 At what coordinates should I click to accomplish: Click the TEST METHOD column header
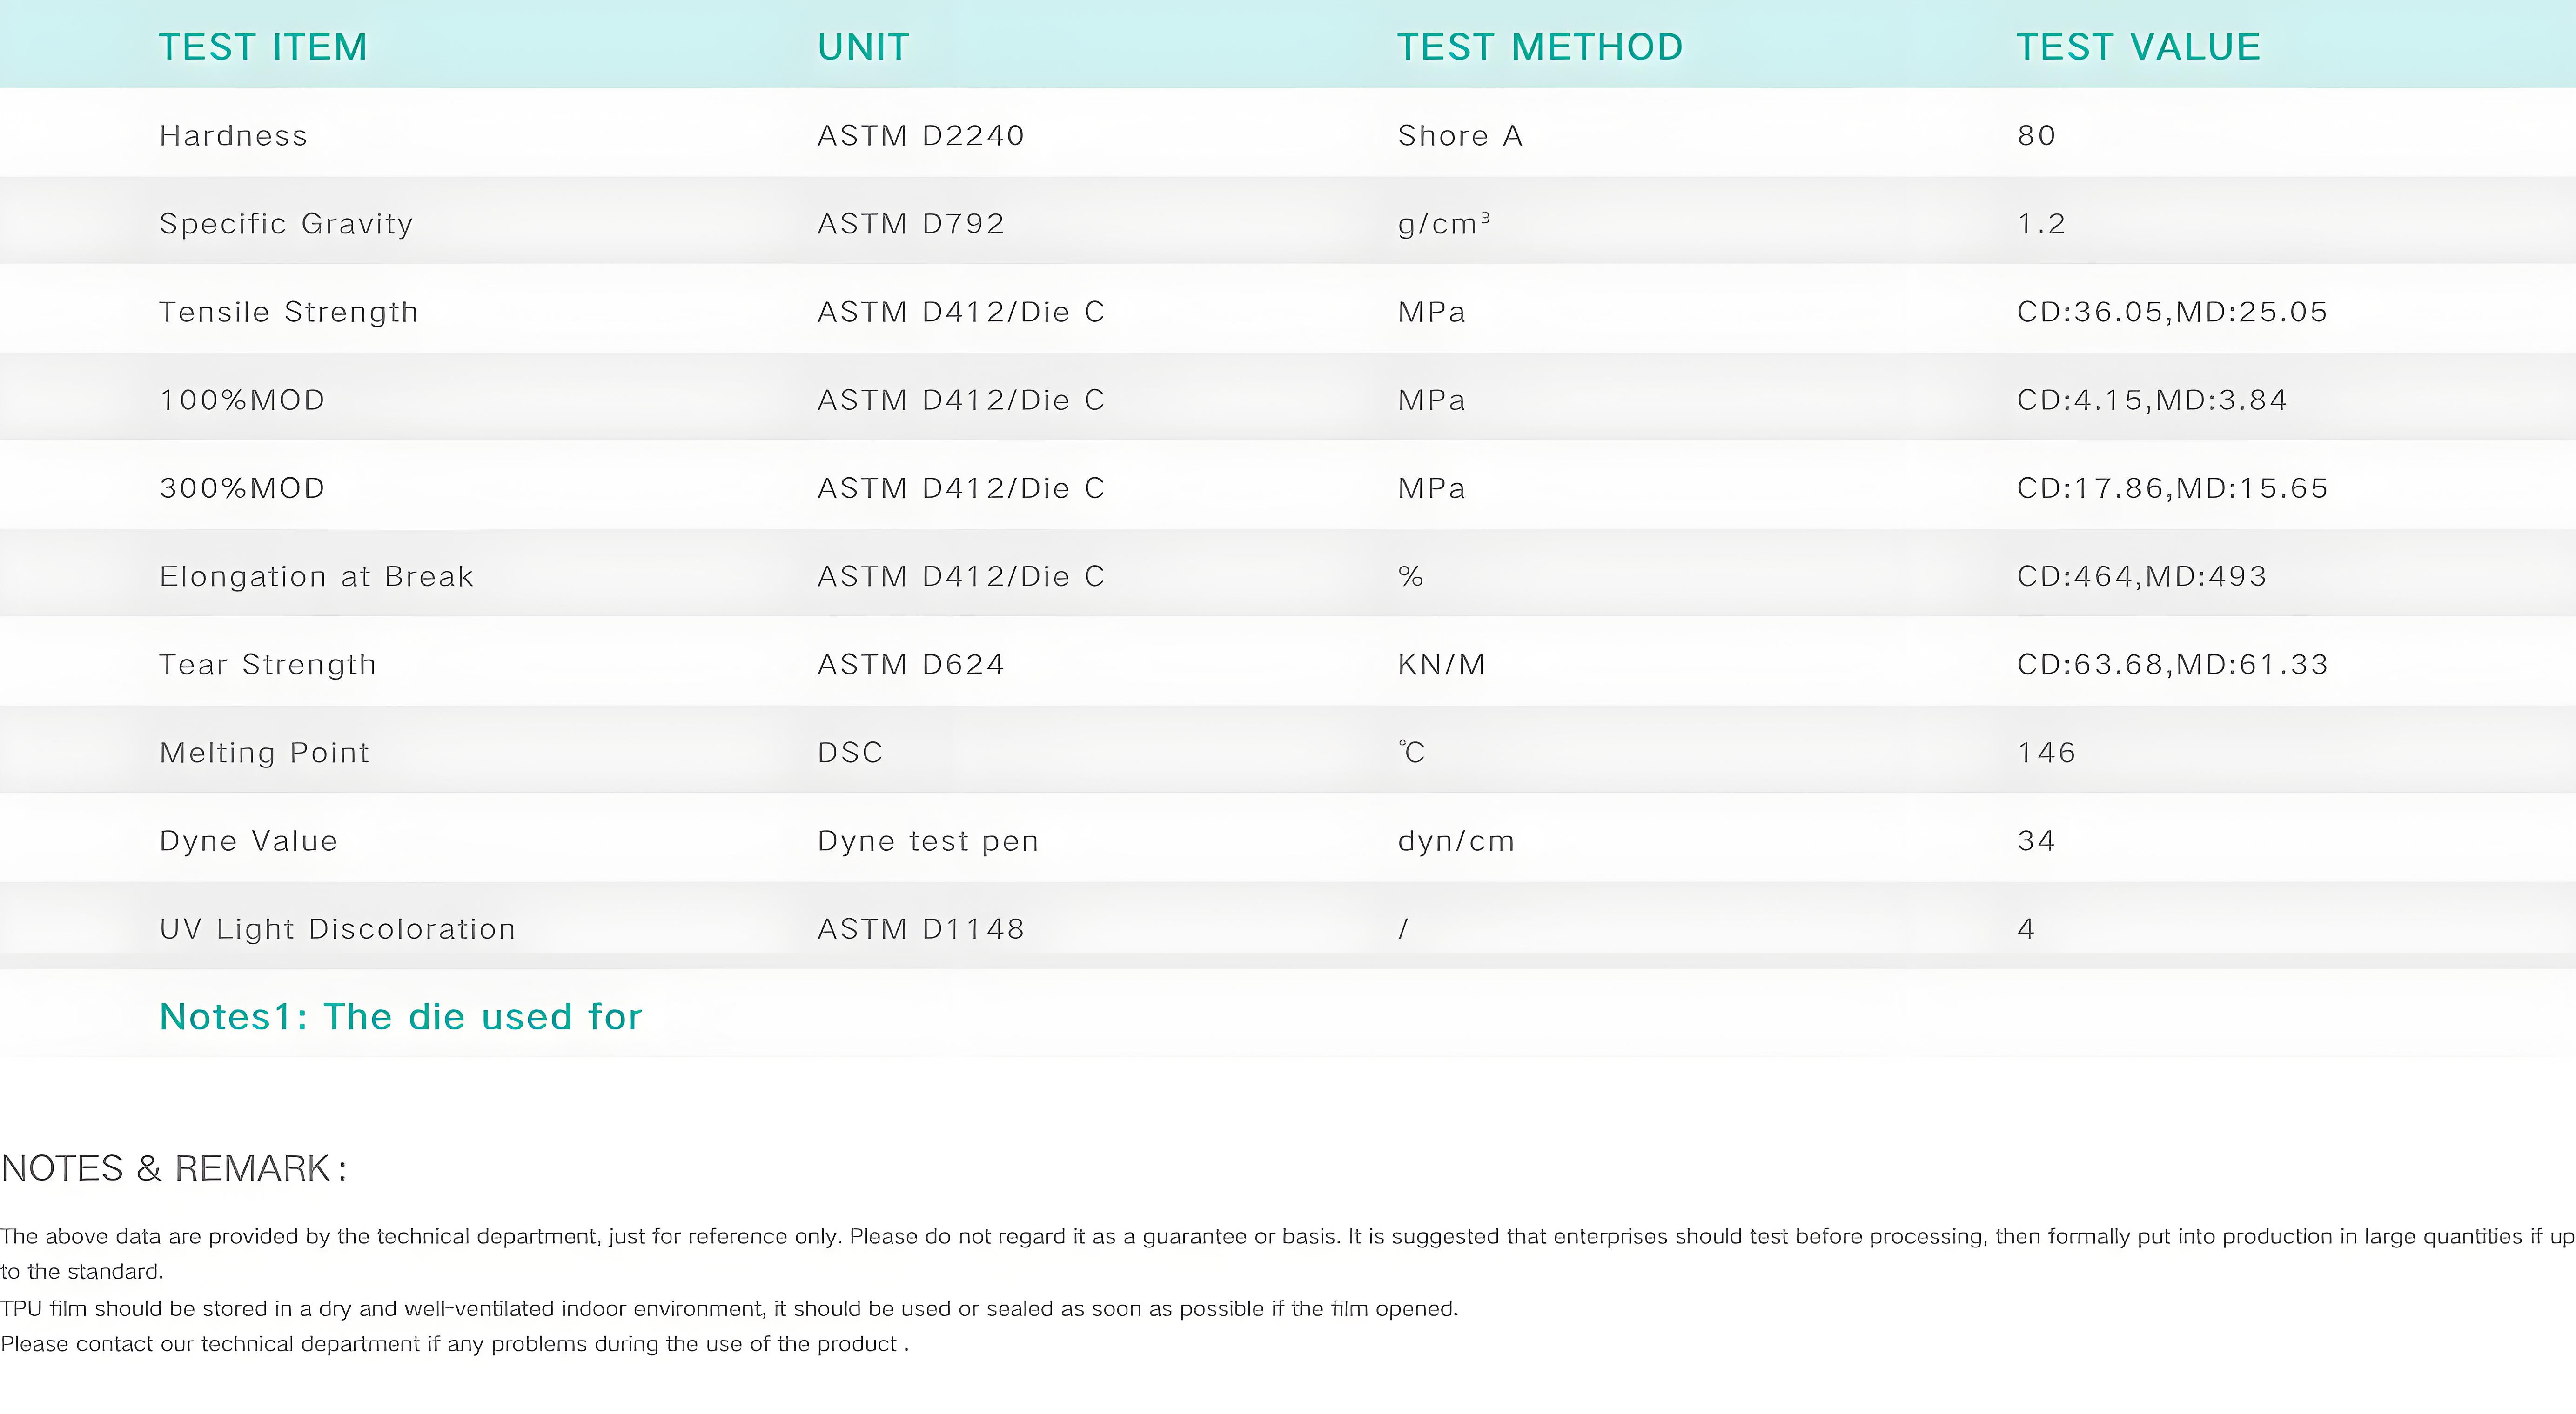pos(1540,47)
